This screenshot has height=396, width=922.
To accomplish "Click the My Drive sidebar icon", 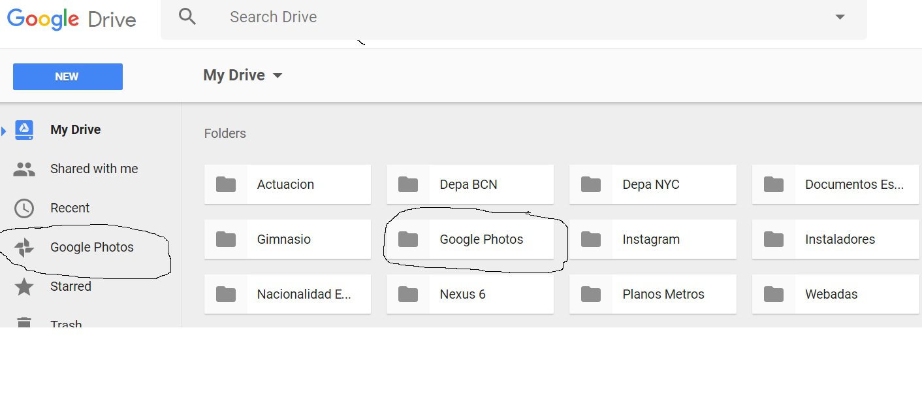I will pyautogui.click(x=24, y=130).
